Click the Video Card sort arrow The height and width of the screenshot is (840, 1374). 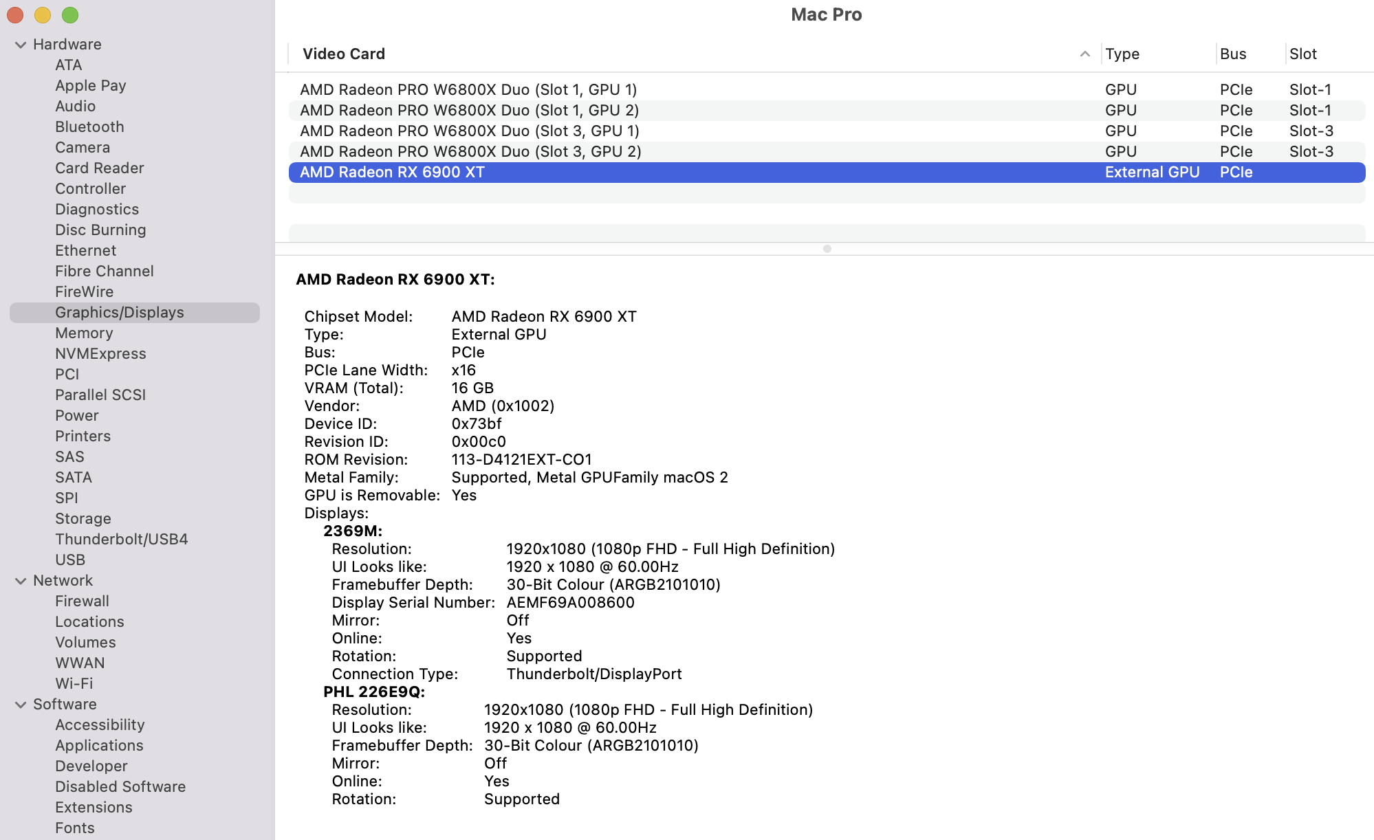pyautogui.click(x=1084, y=54)
